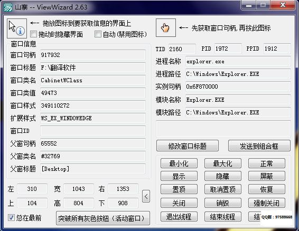Click the 取消置顶 button

pos(223,189)
